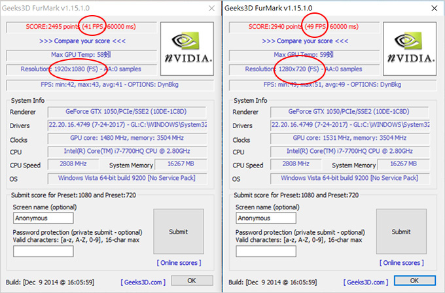
Task: Click the 16267 MB memory value in right window
Action: (x=404, y=164)
